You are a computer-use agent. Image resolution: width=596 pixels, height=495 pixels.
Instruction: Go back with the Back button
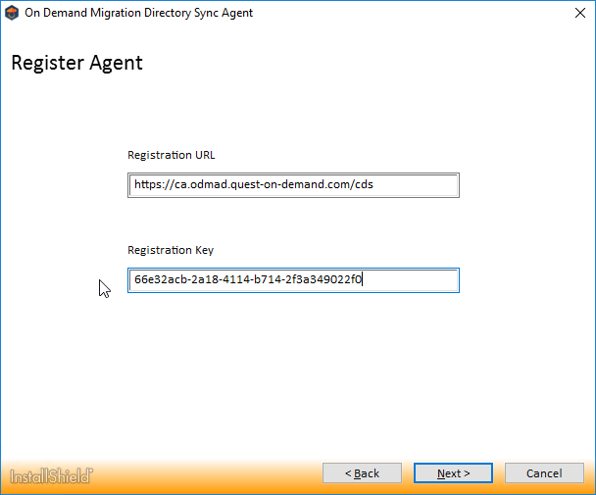click(362, 473)
